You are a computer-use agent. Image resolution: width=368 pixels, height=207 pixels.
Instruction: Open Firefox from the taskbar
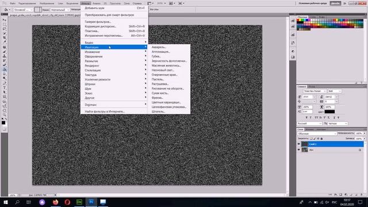click(55, 202)
